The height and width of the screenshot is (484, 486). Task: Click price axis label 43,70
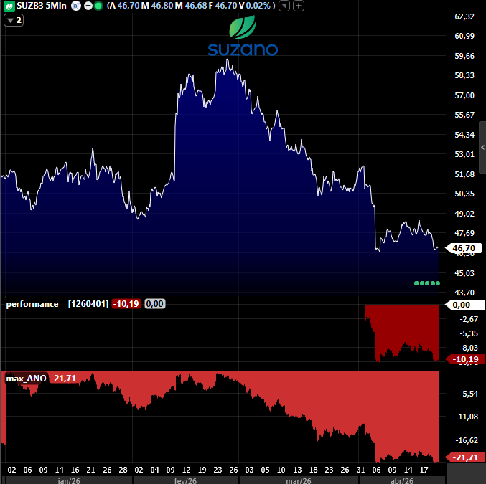tap(464, 293)
